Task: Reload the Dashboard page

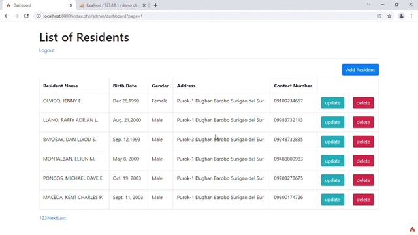Action: coord(26,16)
